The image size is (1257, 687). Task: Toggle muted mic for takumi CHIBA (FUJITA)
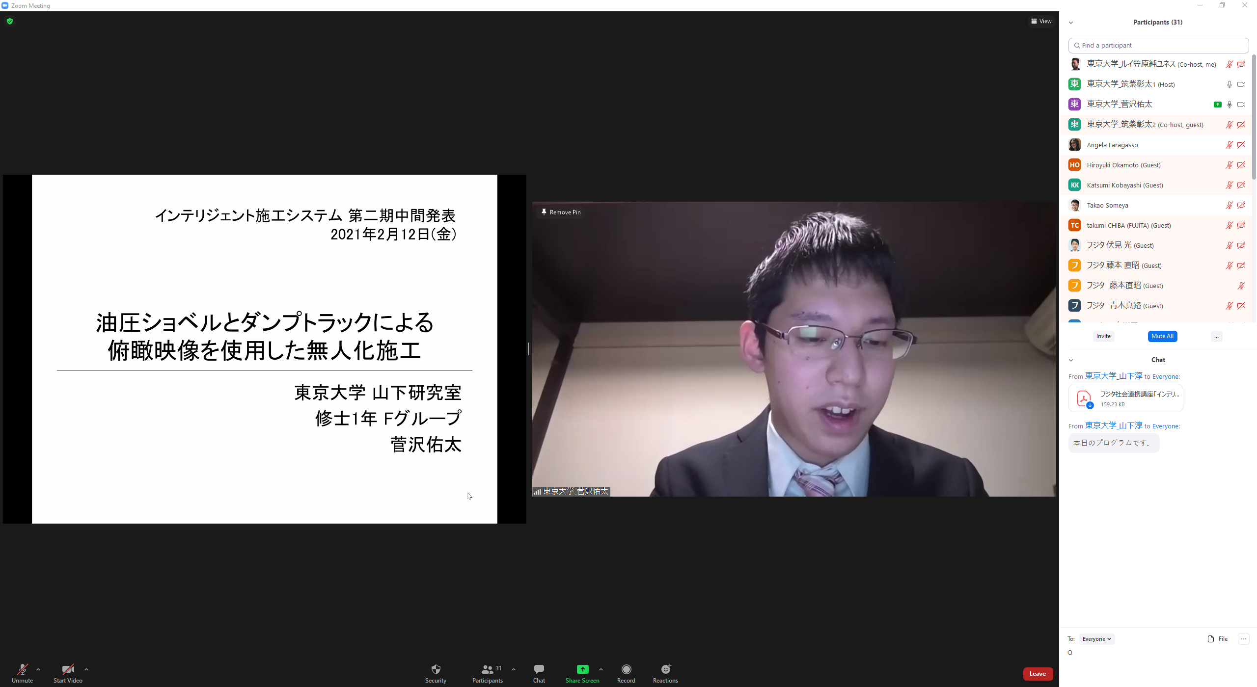click(1229, 225)
